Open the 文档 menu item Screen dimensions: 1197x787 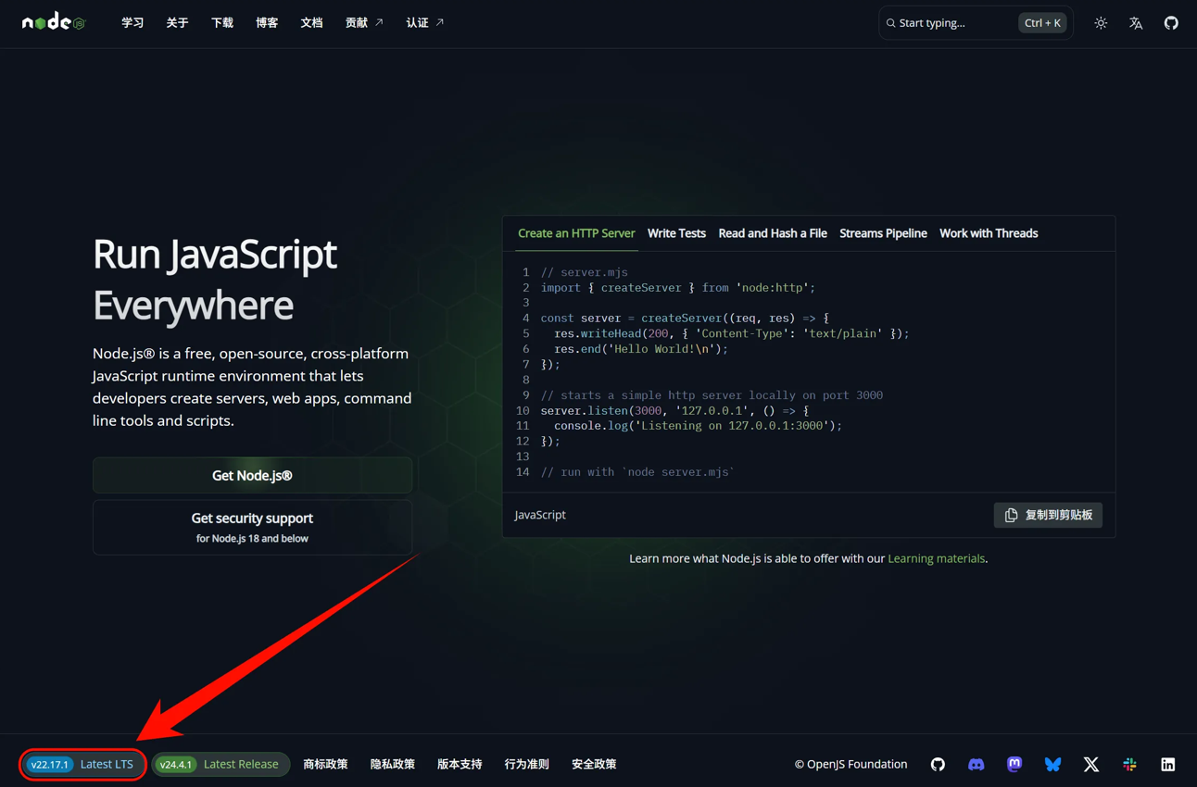pyautogui.click(x=311, y=23)
